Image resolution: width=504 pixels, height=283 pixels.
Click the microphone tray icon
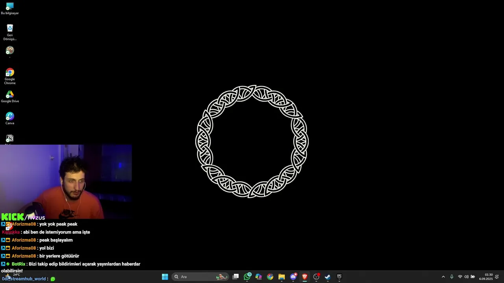pos(452,277)
